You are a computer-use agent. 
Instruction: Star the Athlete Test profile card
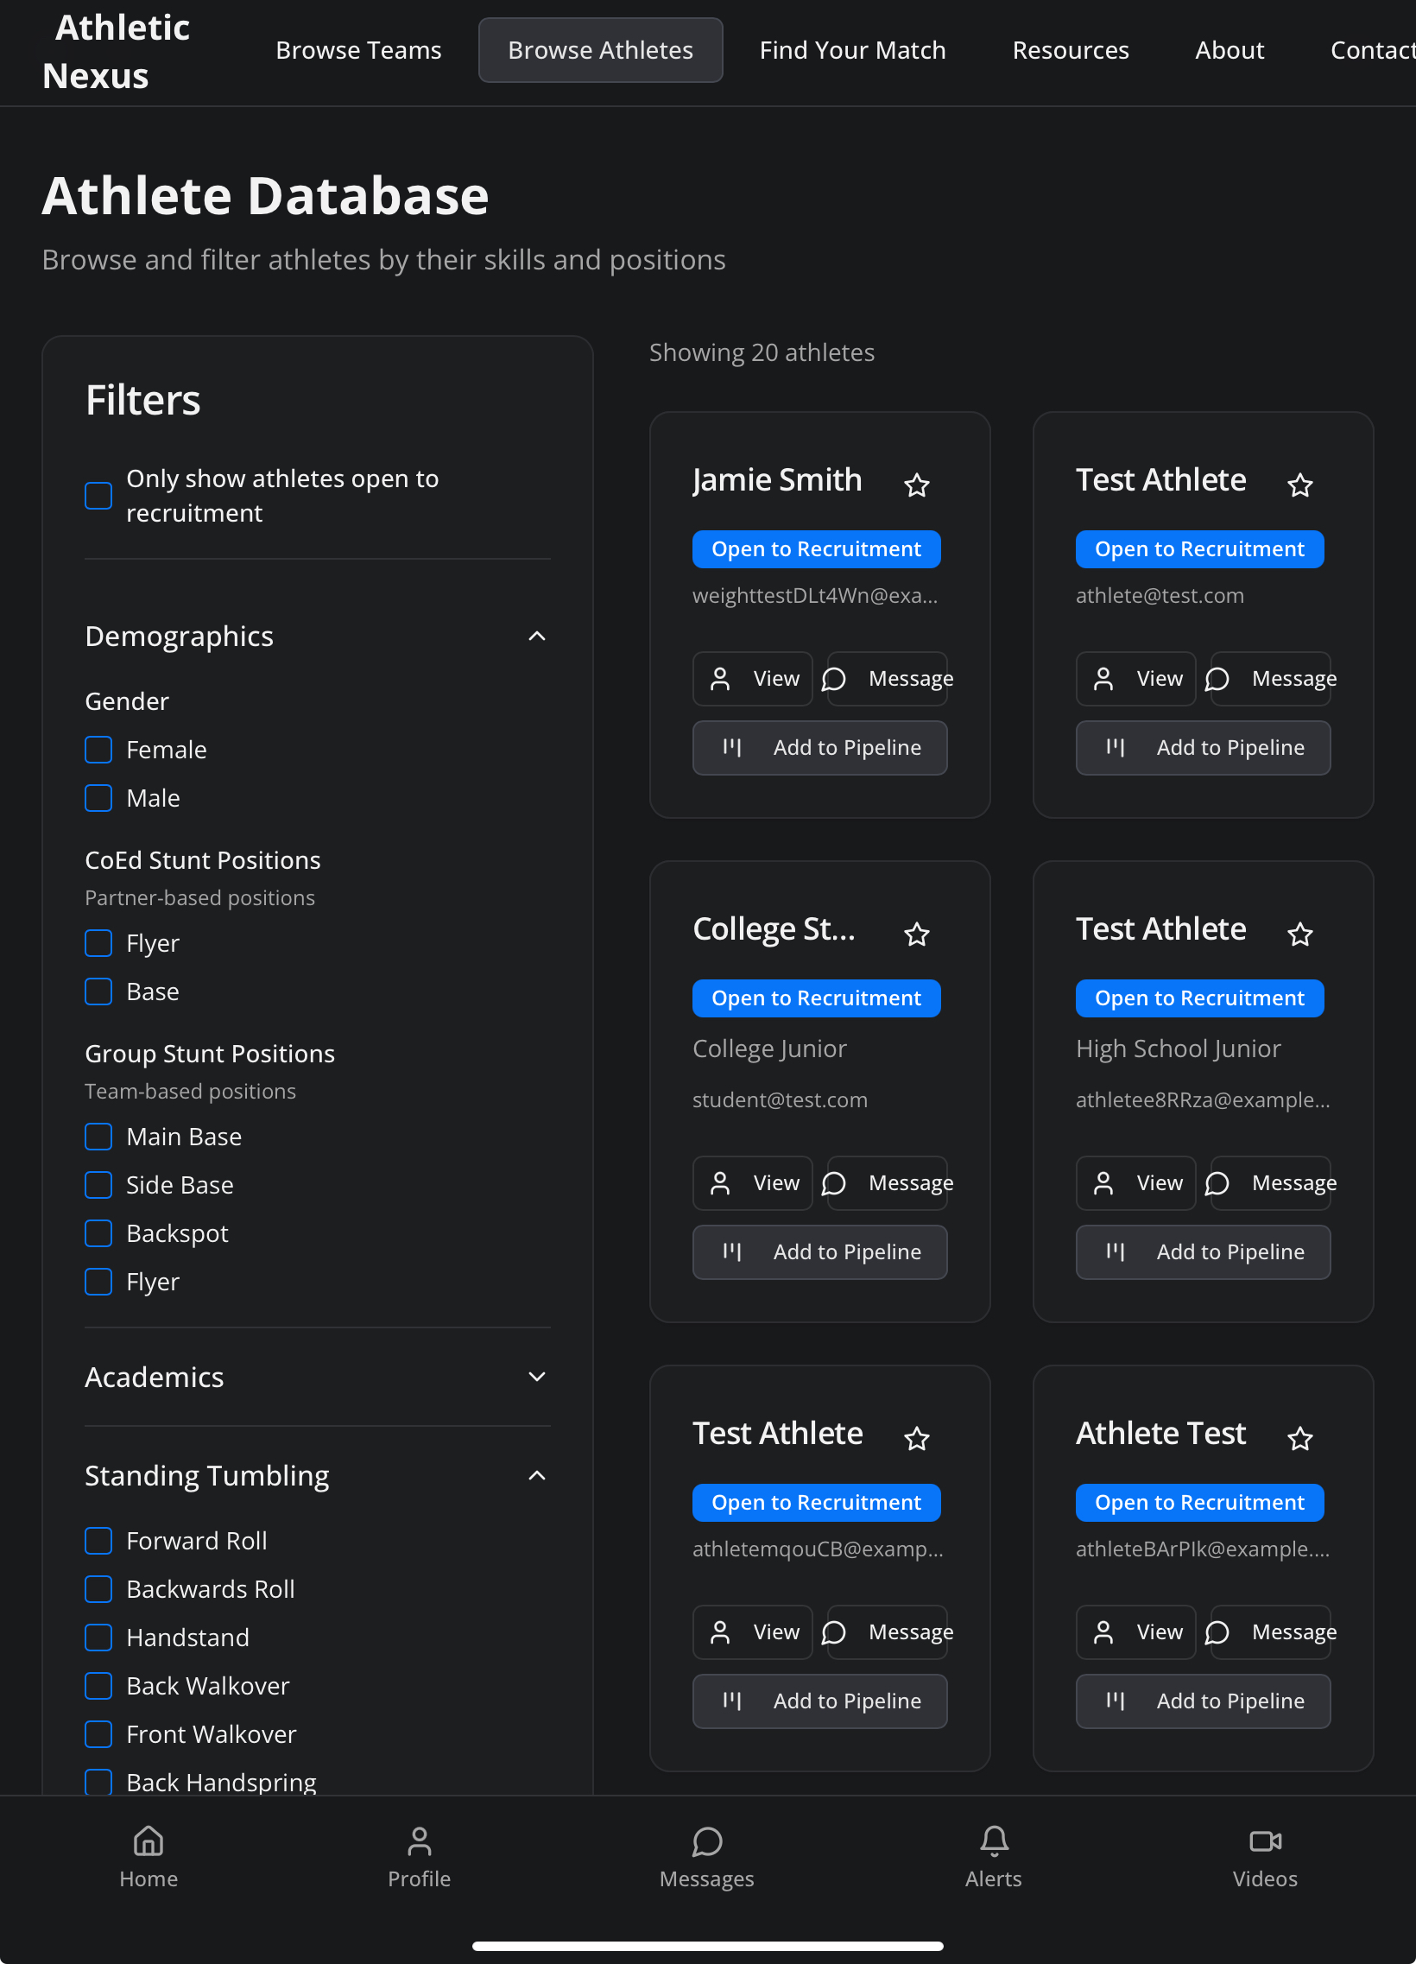[1300, 1438]
